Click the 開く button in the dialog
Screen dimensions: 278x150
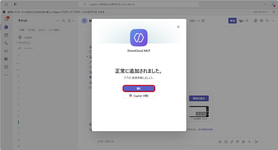[x=139, y=88]
